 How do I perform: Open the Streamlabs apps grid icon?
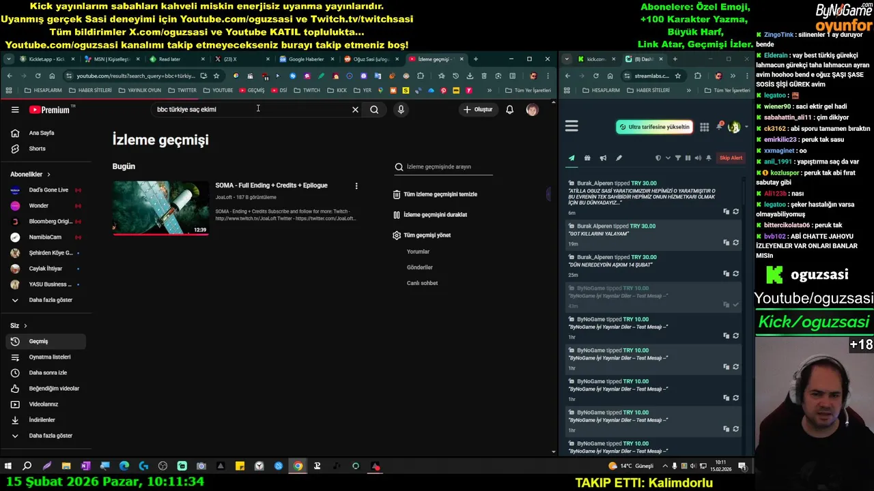pos(704,127)
